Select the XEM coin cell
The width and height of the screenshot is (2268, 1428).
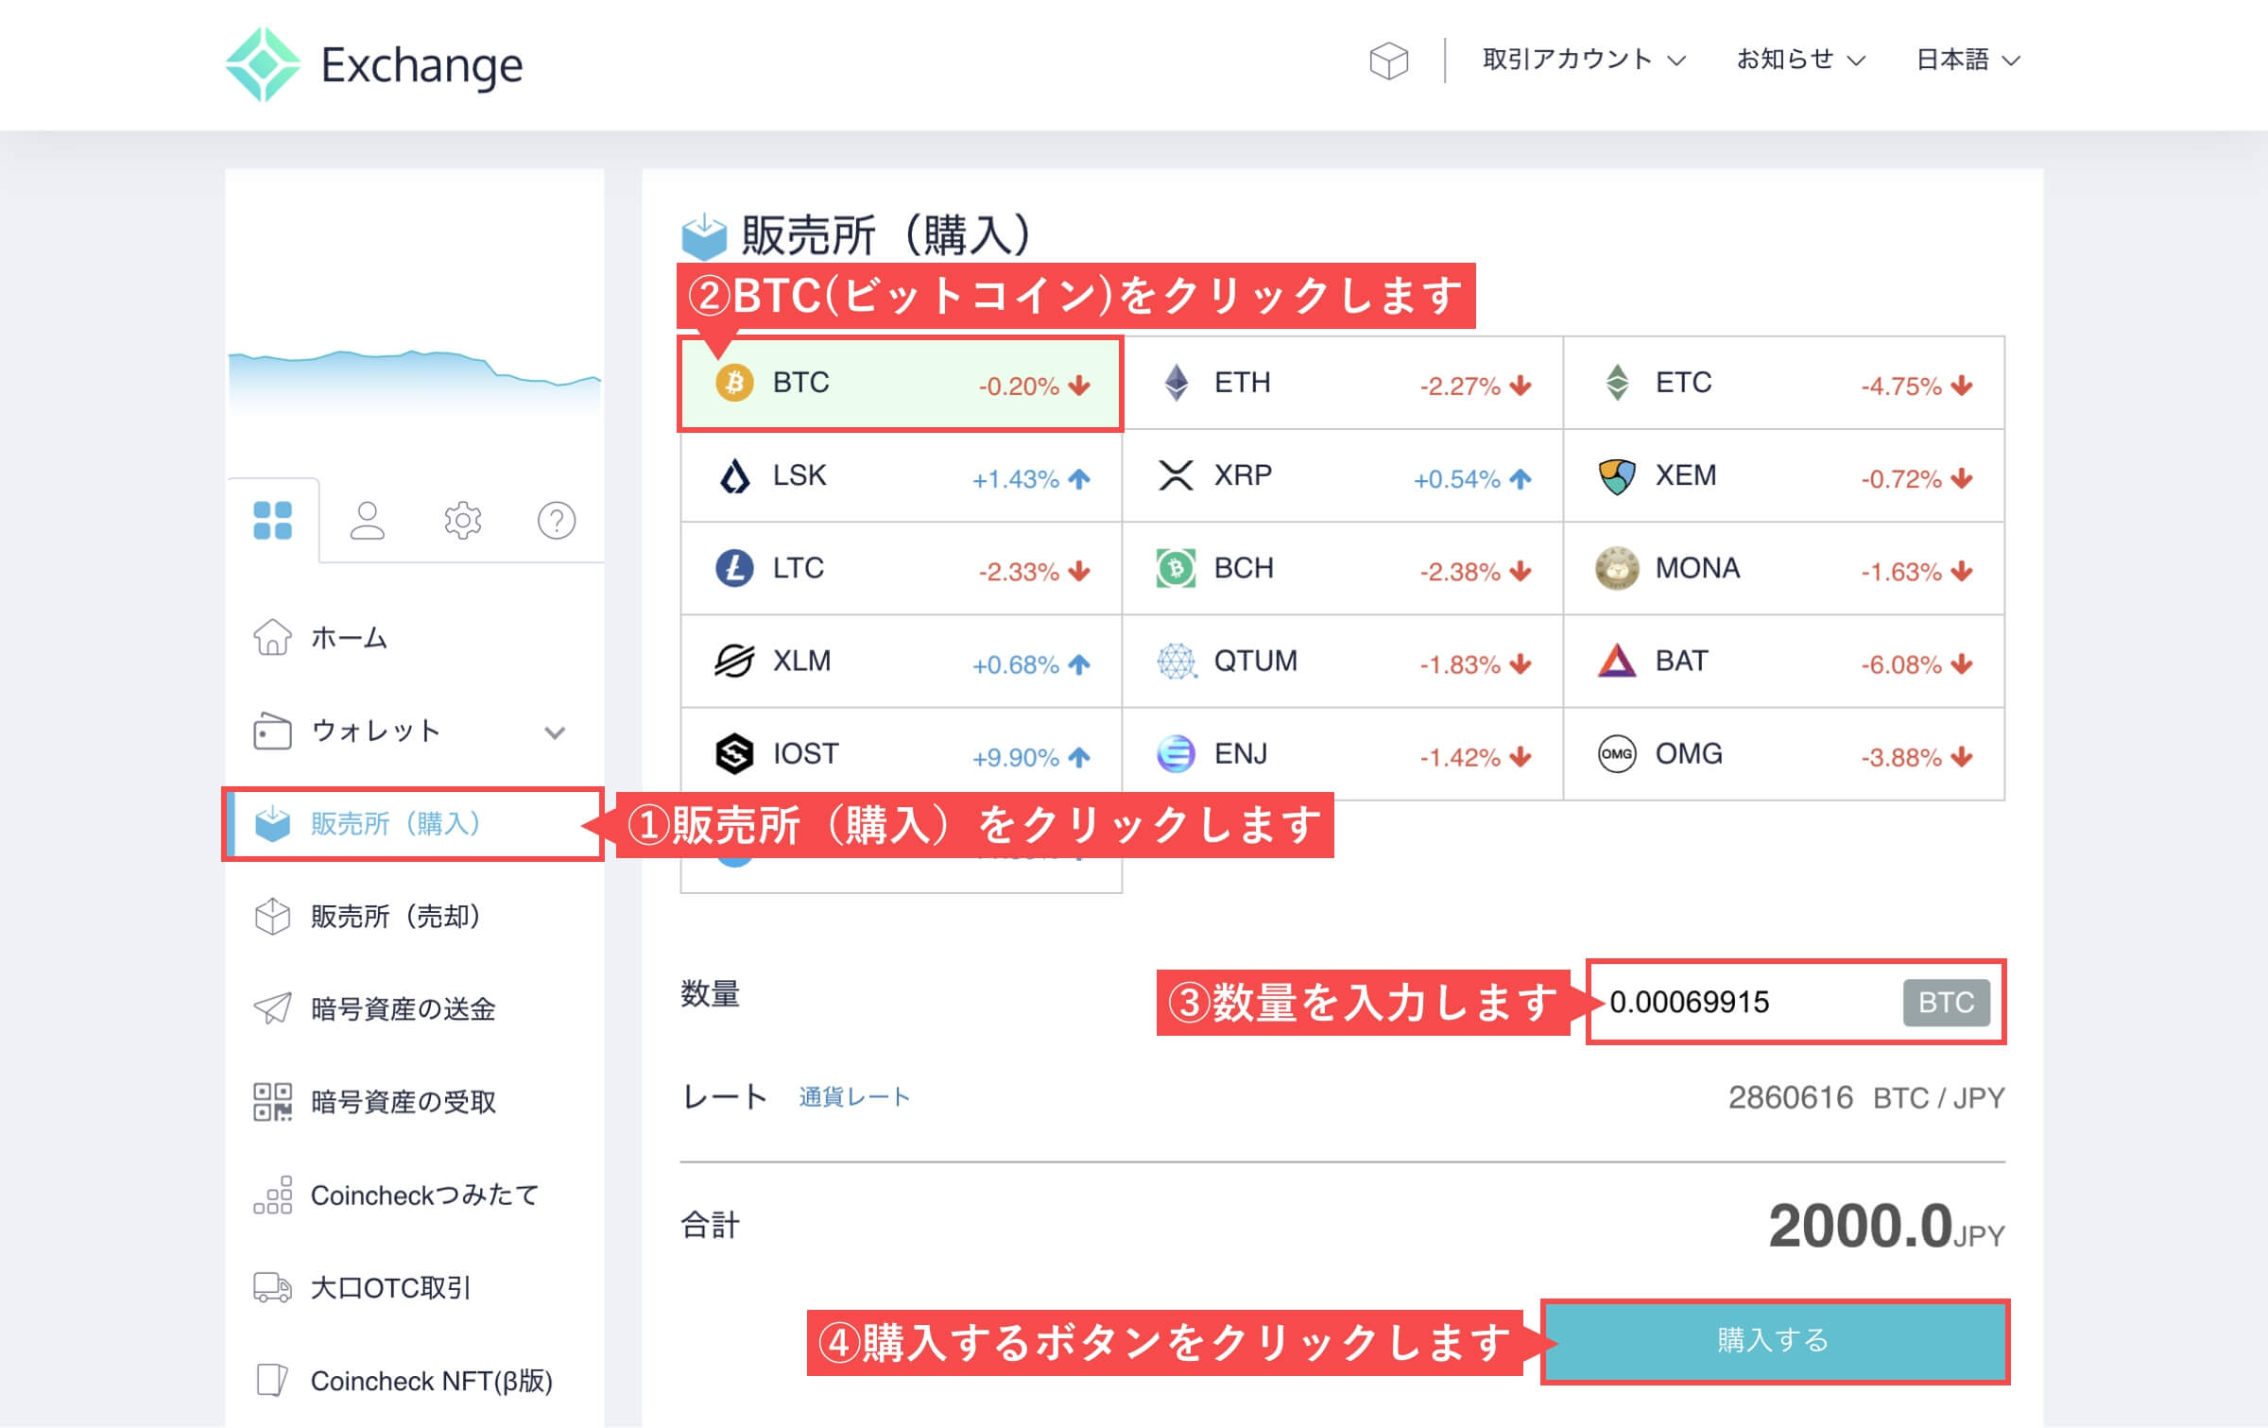[1784, 476]
